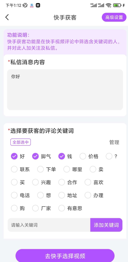Check the 有意思 keyword
This screenshot has height=262, width=128.
coord(62,208)
